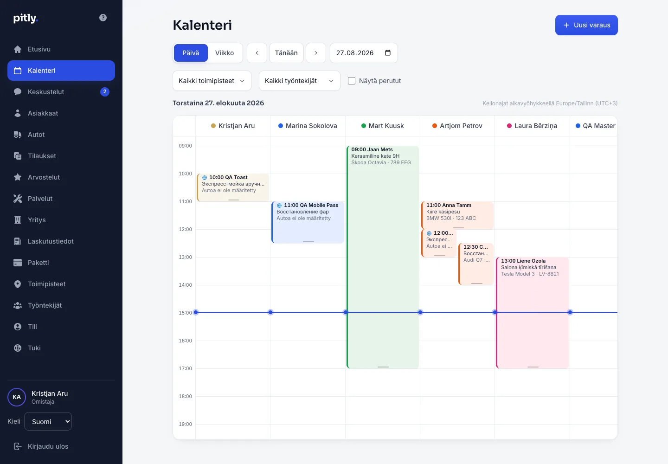Image resolution: width=668 pixels, height=464 pixels.
Task: Click the Laskutustiedot invoice icon
Action: pos(18,241)
